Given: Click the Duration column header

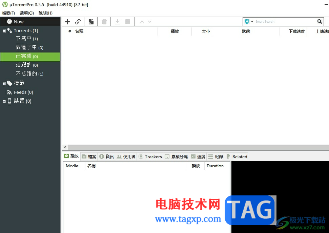Looking at the screenshot, I should point(217,166).
